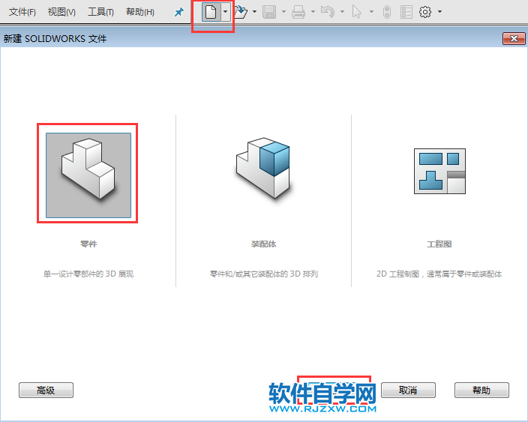Select the 工程图 drawing template icon
The width and height of the screenshot is (528, 422).
439,172
